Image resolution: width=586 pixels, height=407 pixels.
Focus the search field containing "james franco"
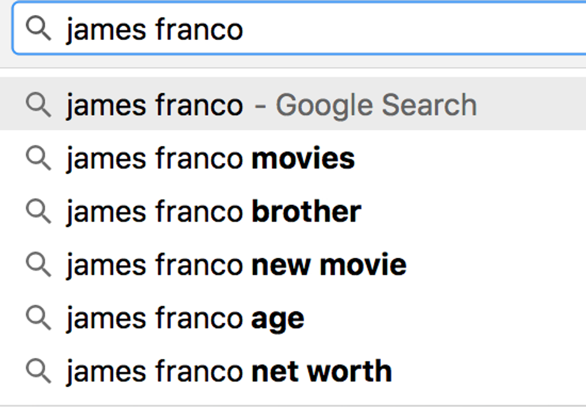coord(359,29)
